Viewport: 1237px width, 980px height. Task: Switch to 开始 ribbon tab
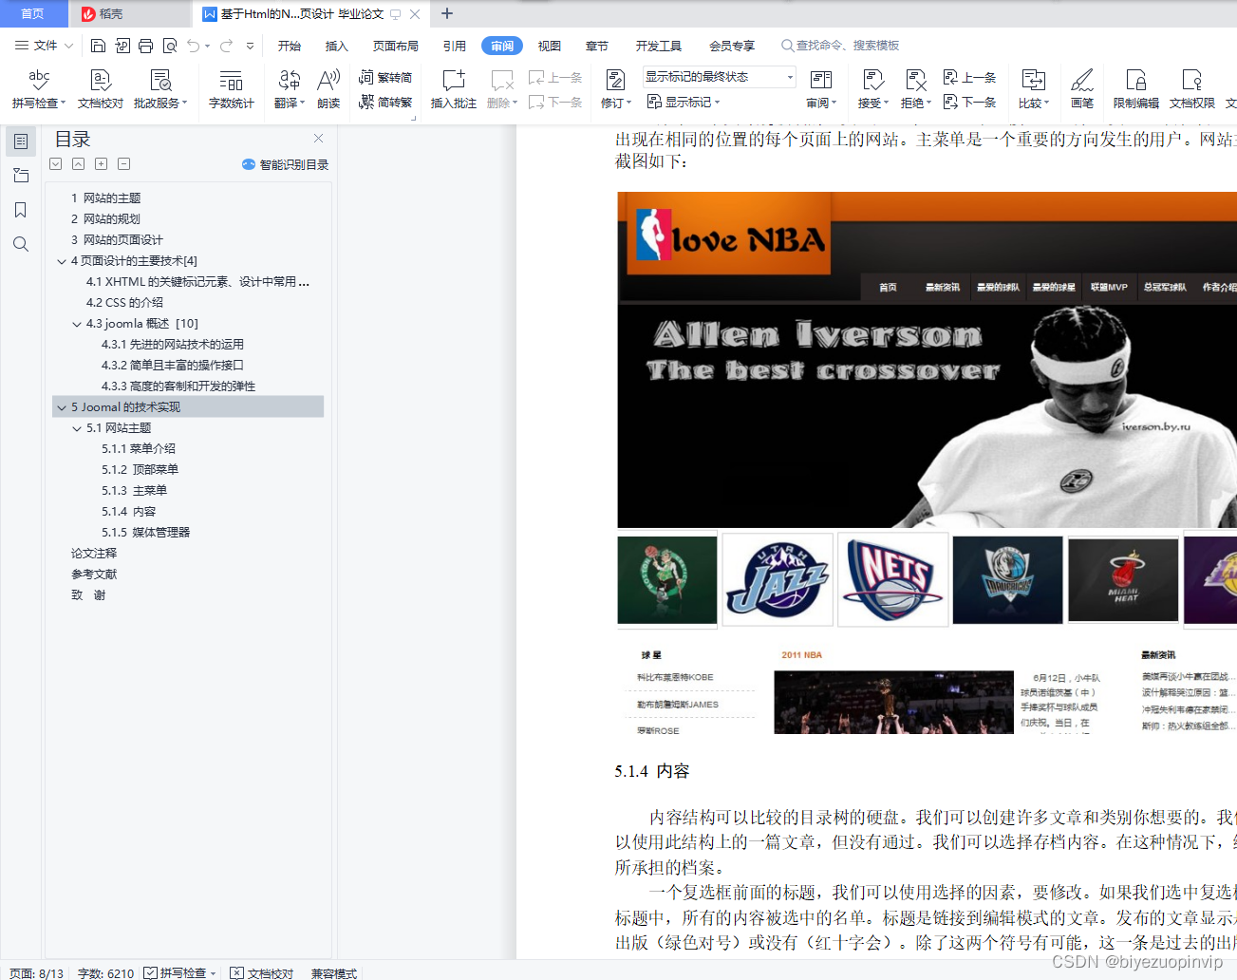[290, 46]
